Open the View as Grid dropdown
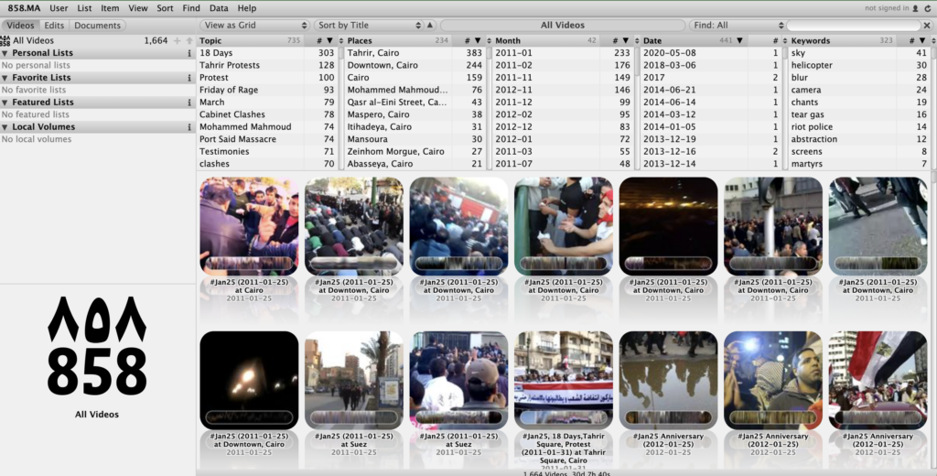This screenshot has width=937, height=476. coord(254,26)
